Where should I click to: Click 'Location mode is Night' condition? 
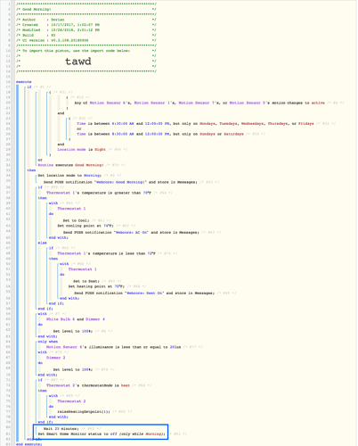point(81,150)
